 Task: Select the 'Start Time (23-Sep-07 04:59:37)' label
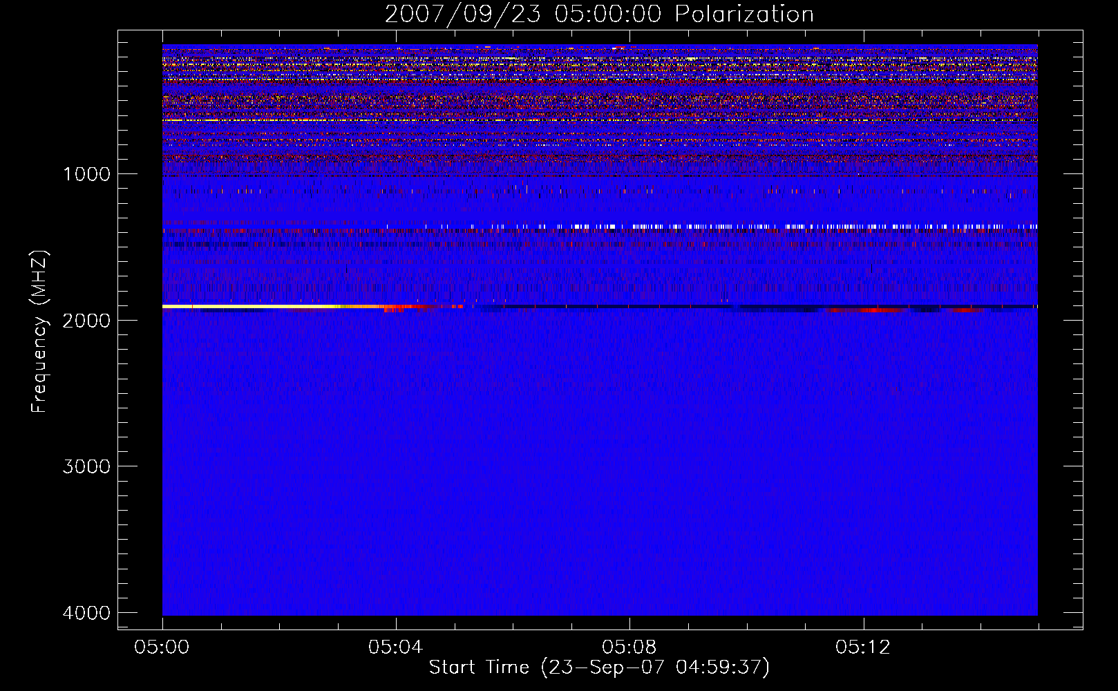pyautogui.click(x=599, y=668)
